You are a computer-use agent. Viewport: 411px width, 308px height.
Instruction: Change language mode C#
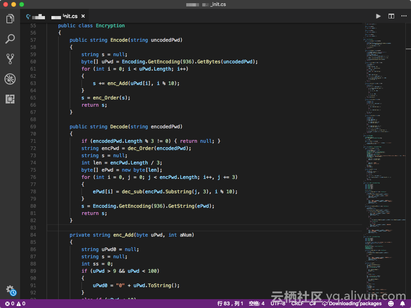312,304
